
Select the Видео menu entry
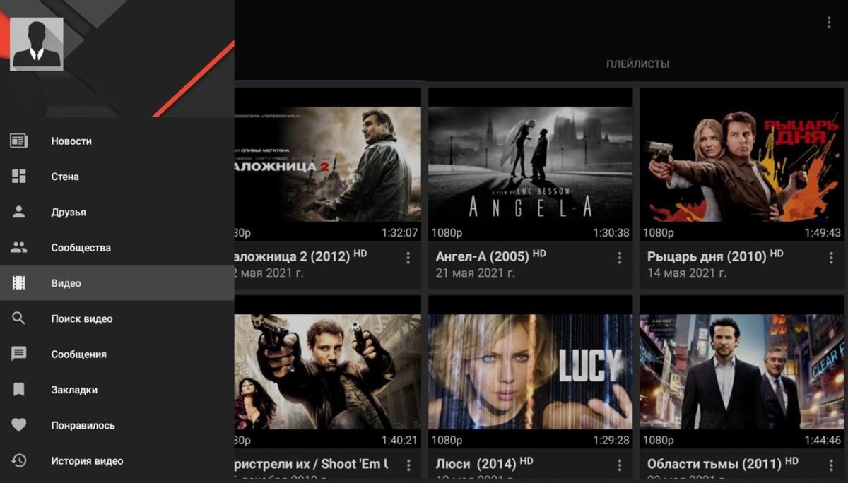point(117,283)
